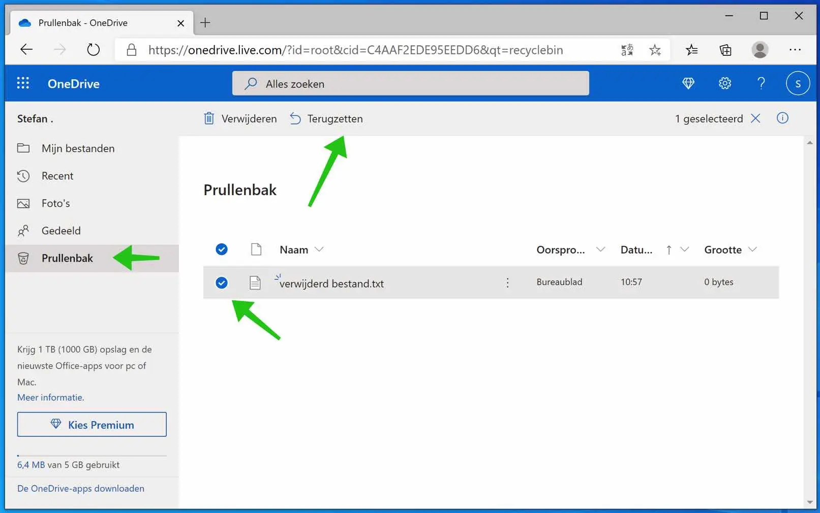Close the Prullenbak - OneDrive tab
This screenshot has width=820, height=513.
click(x=180, y=23)
